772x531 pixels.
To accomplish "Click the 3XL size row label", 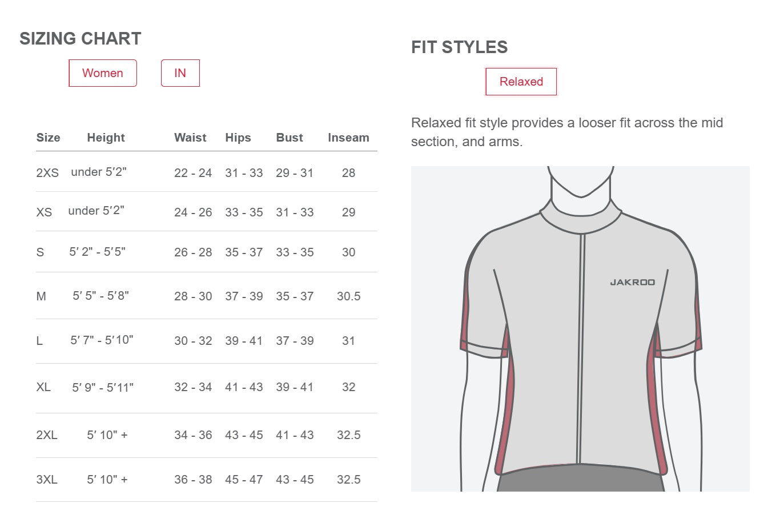I will coord(47,480).
